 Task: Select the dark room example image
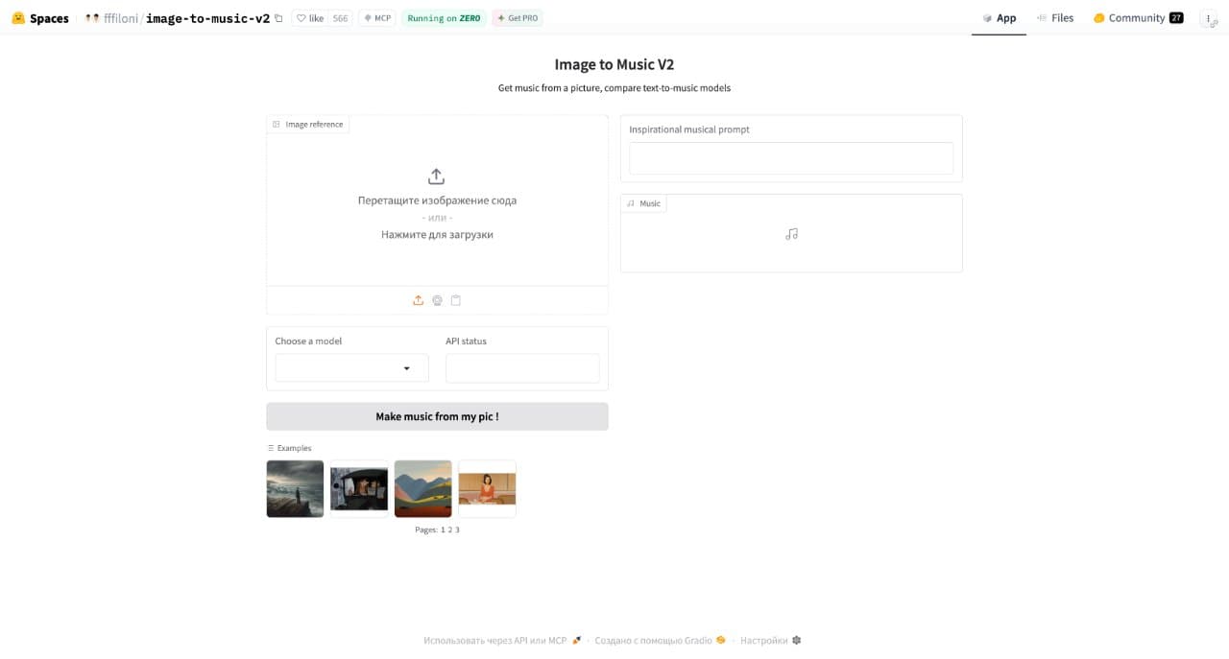click(x=359, y=489)
